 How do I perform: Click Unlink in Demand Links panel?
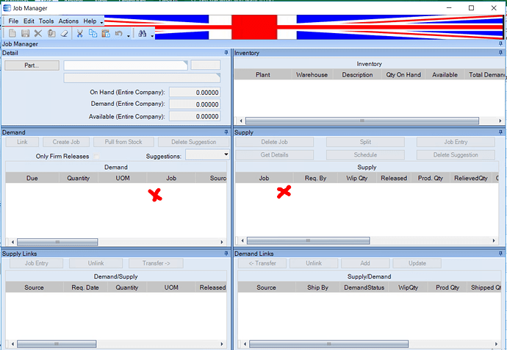click(x=314, y=263)
